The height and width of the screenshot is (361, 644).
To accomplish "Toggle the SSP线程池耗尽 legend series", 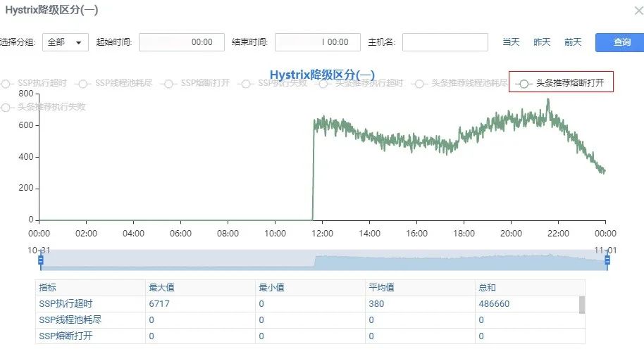I will 115,83.
